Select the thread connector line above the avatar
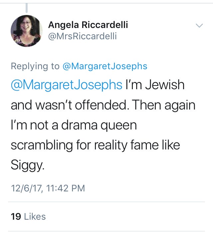This screenshot has height=232, width=213. pyautogui.click(x=27, y=8)
